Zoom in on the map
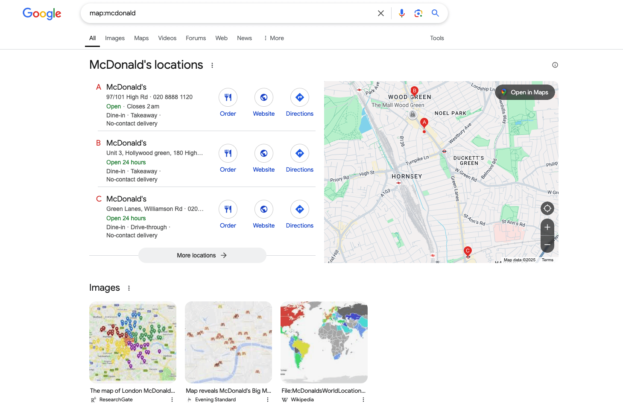Image resolution: width=623 pixels, height=406 pixels. 547,227
